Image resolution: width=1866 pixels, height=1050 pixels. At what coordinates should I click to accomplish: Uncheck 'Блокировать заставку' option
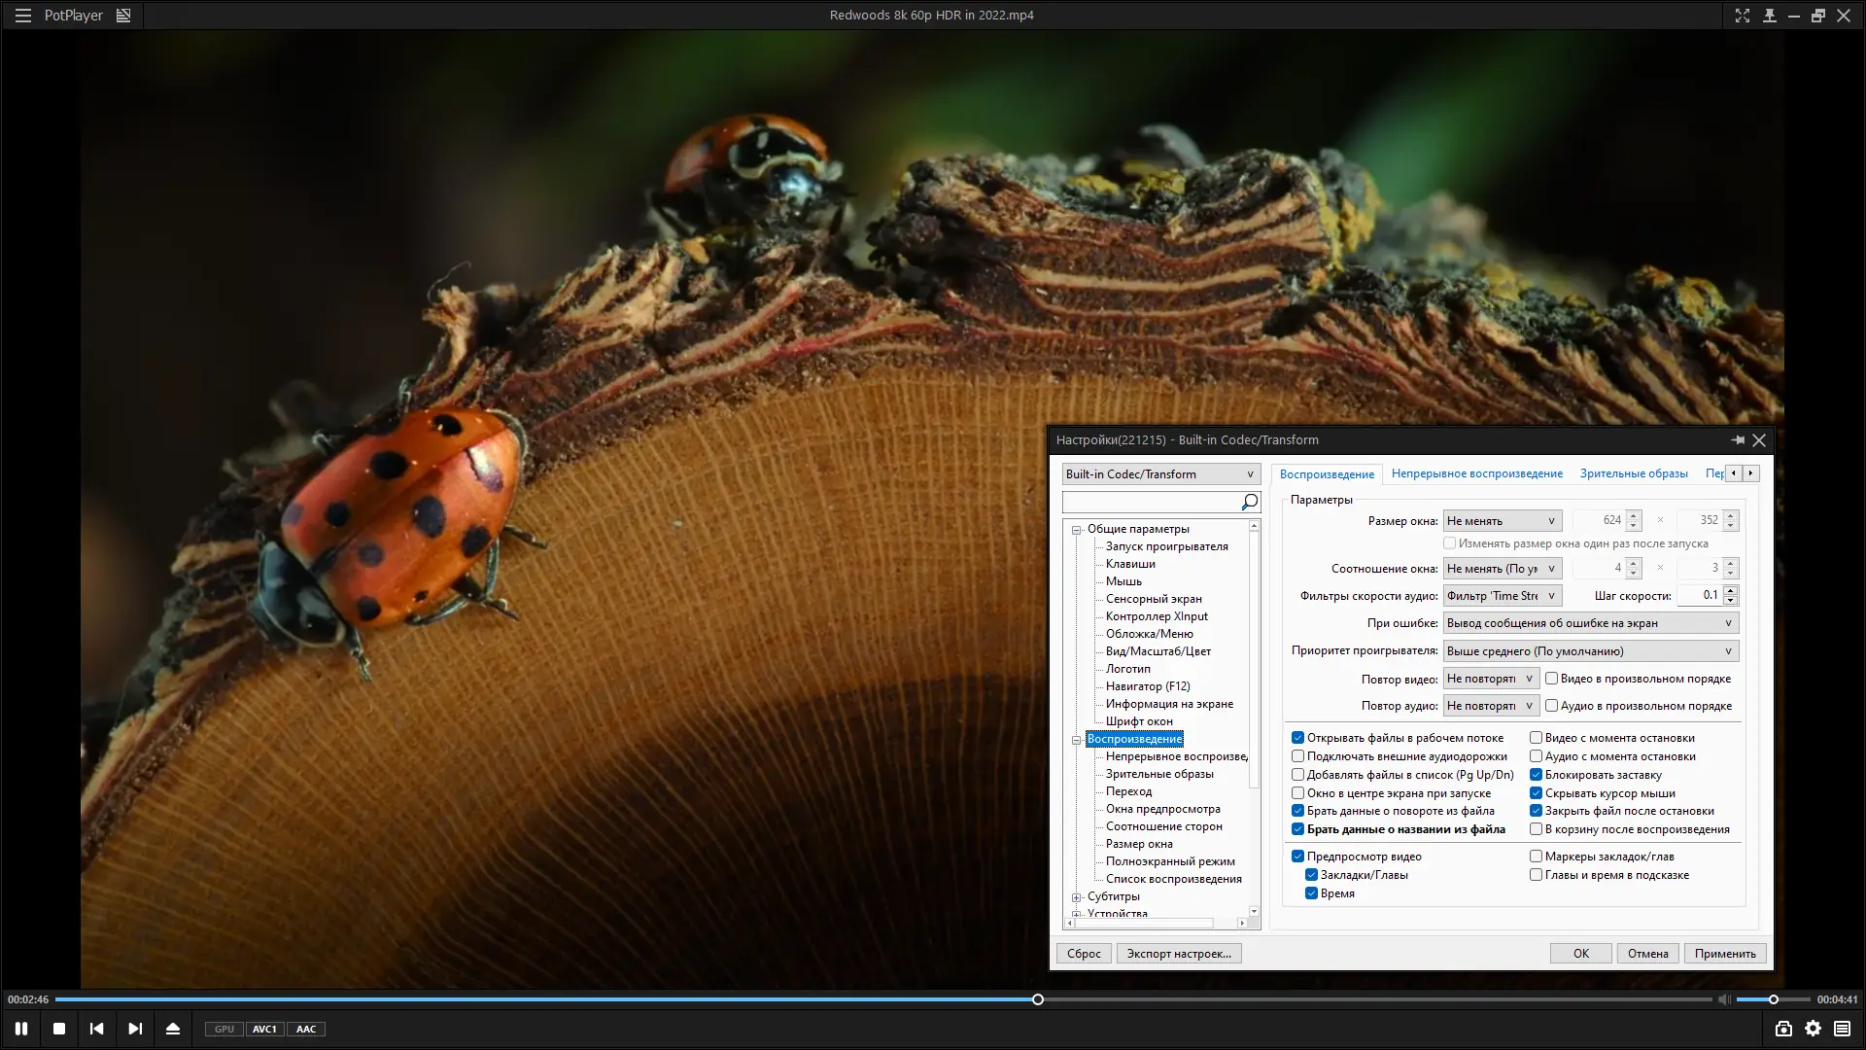click(x=1537, y=775)
